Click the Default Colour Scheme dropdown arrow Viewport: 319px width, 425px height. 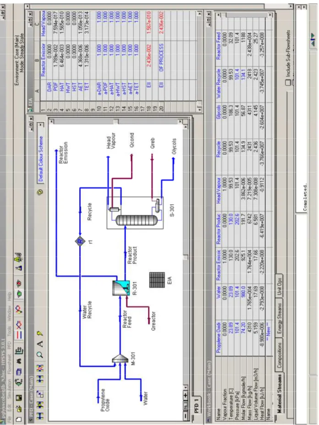(41, 125)
